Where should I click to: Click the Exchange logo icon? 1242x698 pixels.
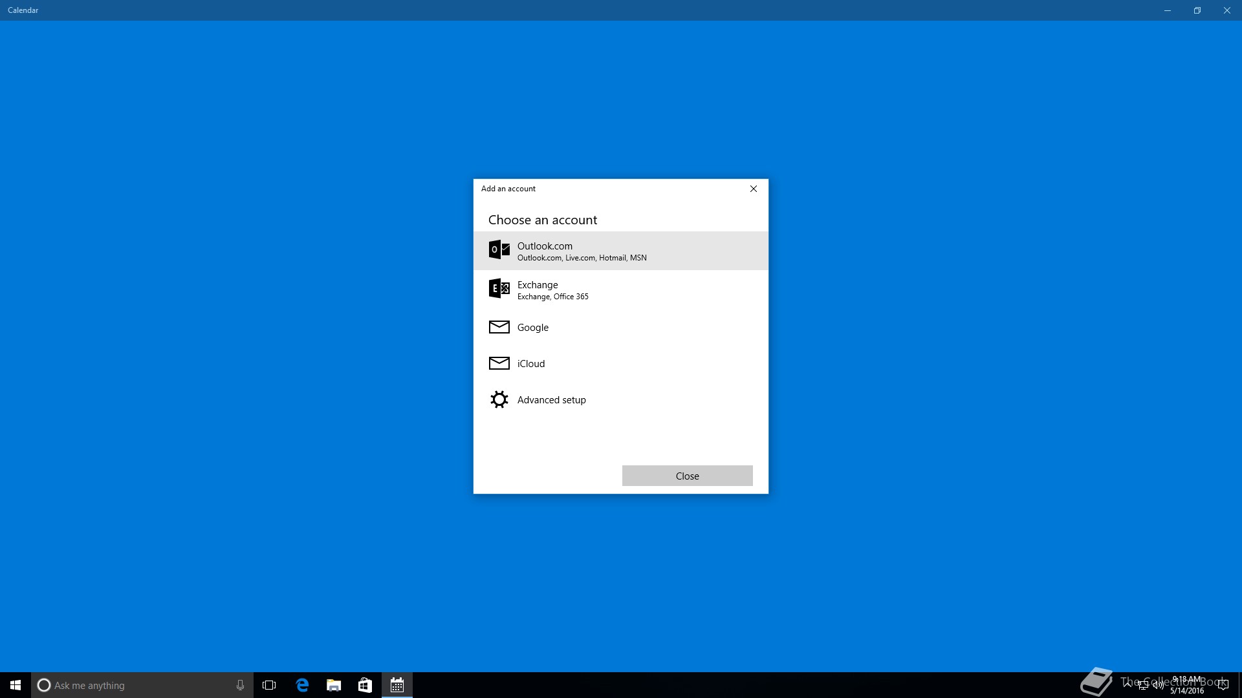[499, 288]
